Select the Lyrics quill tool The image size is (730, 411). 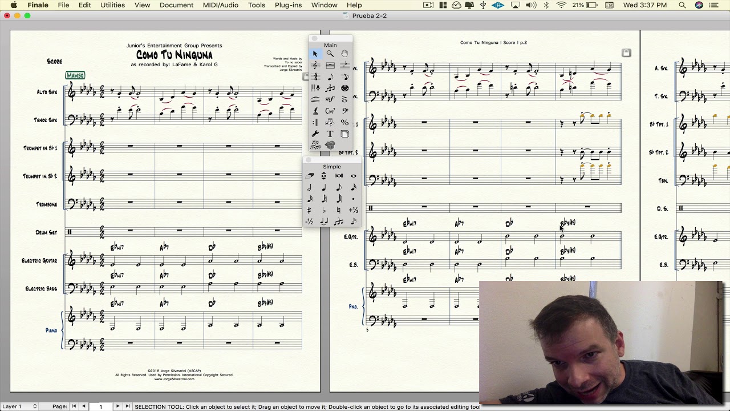(x=315, y=111)
